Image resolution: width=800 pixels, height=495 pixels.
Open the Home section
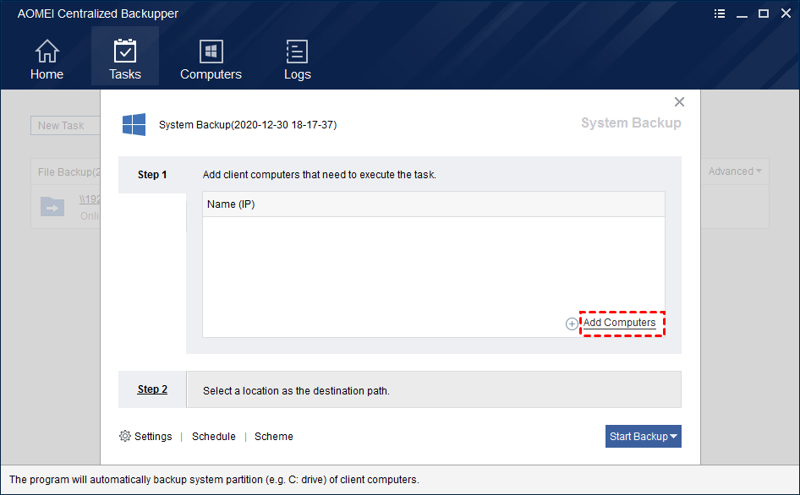[x=47, y=60]
